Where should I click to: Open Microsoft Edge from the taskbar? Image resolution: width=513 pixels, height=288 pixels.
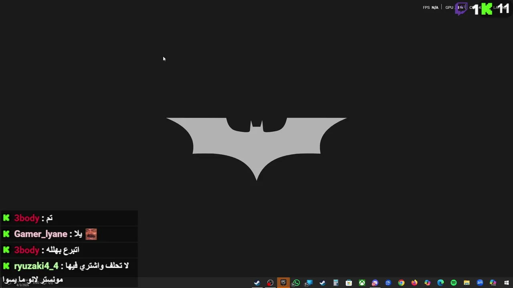click(440, 283)
